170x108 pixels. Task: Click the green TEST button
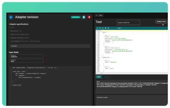tap(99, 77)
